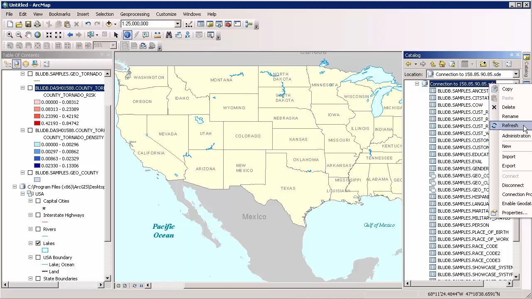
Task: Choose Disconnect from the context menu
Action: (x=511, y=185)
